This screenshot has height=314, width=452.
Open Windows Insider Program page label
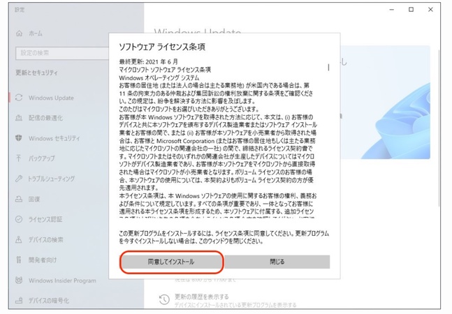62,281
